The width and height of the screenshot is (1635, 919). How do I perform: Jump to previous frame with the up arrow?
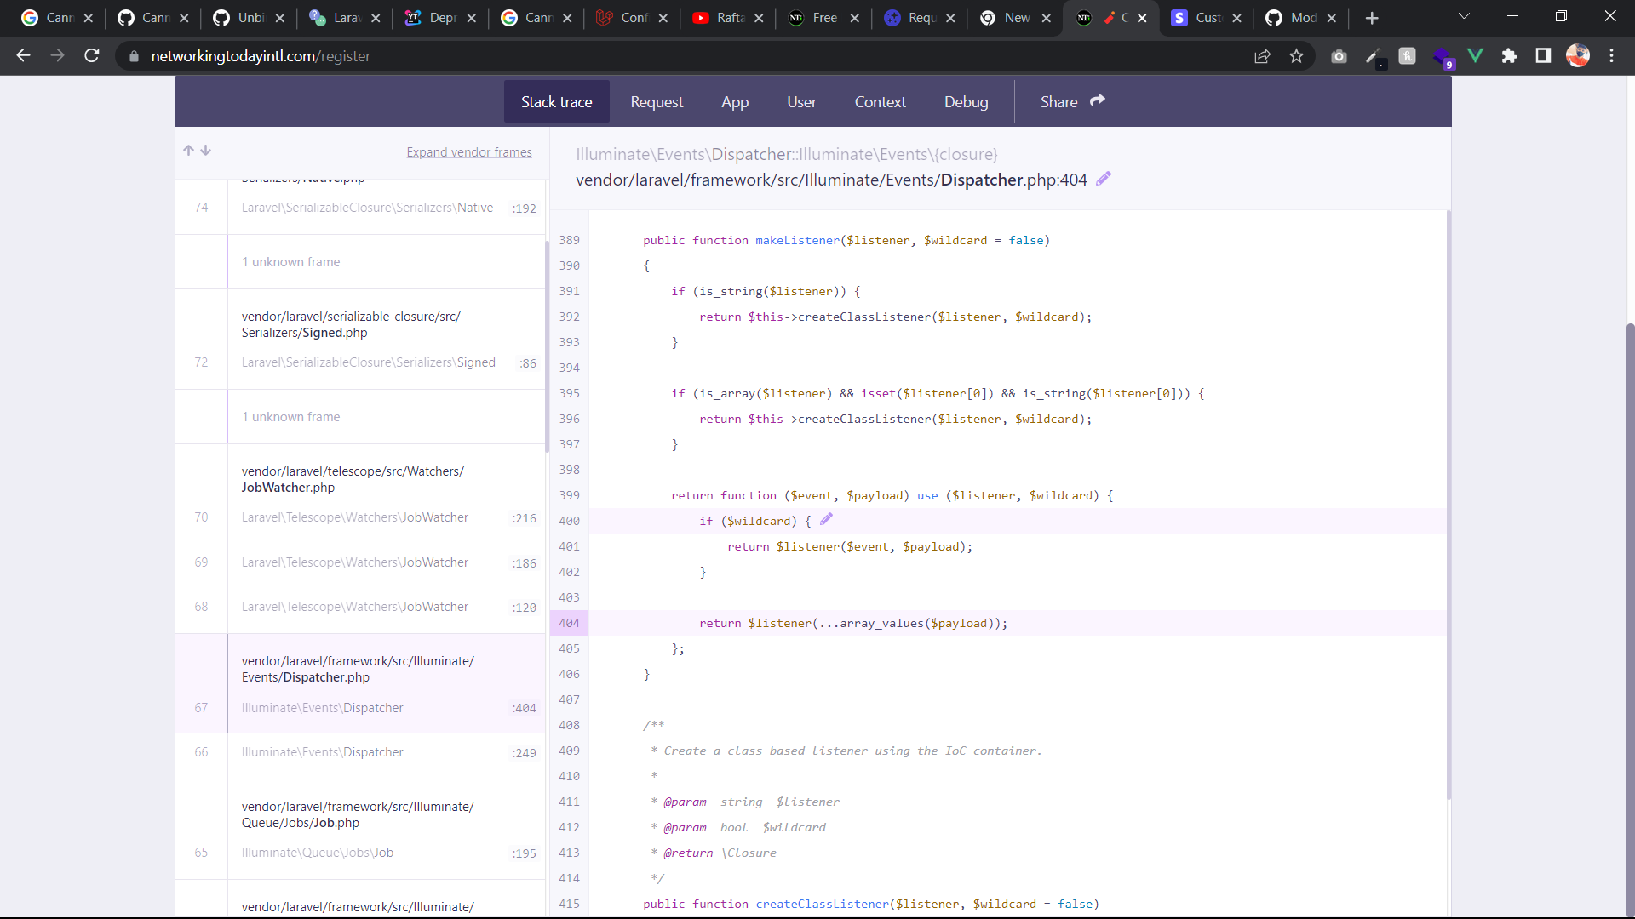pos(188,150)
